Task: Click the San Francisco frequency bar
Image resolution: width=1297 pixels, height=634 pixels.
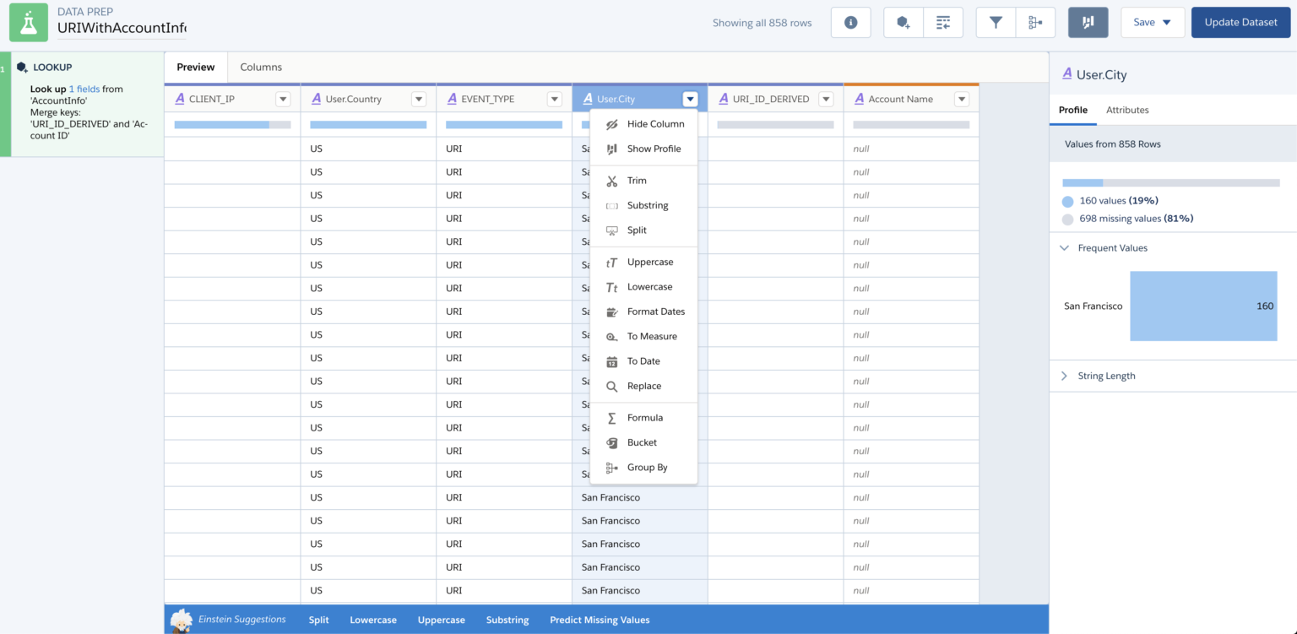Action: tap(1202, 306)
